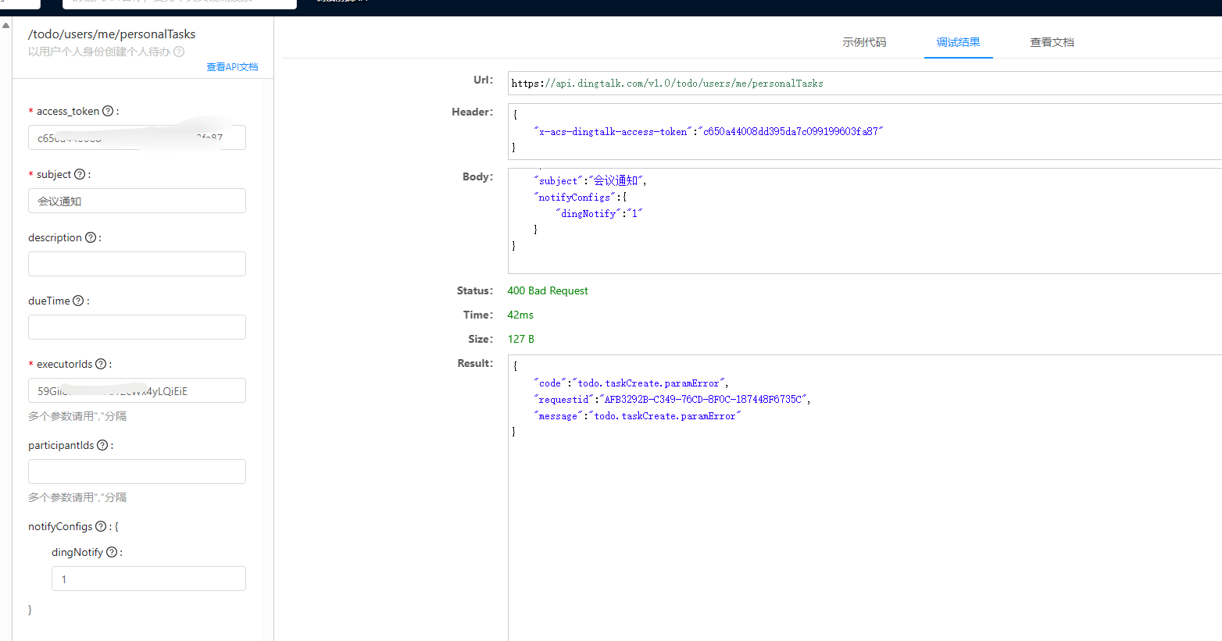Click the 127 B size value
This screenshot has width=1222, height=641.
coord(521,339)
